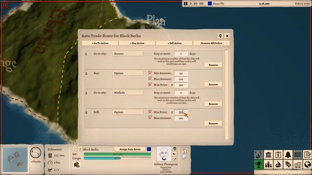312x175 pixels.
Task: Toggle Max Amount checkbox in Sell order
Action: tap(150, 118)
